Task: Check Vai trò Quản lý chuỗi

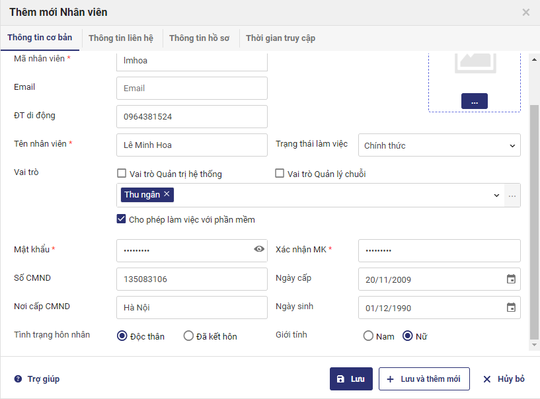Action: (280, 174)
